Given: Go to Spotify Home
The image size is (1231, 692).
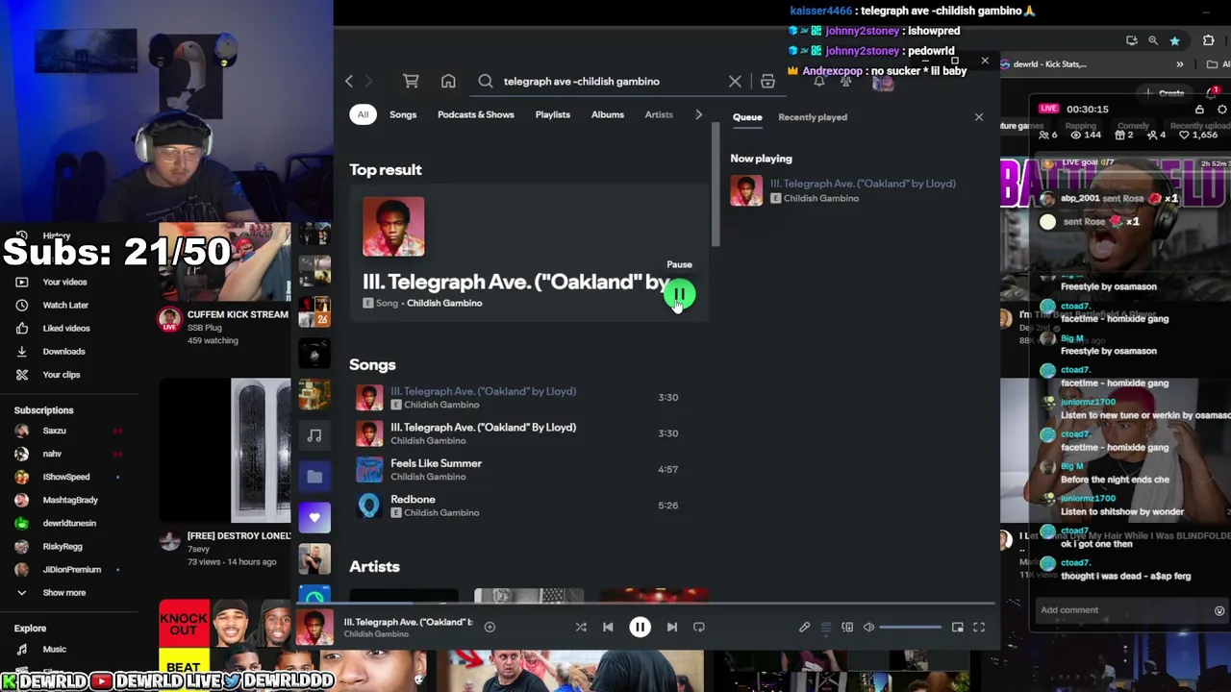Looking at the screenshot, I should [x=448, y=82].
